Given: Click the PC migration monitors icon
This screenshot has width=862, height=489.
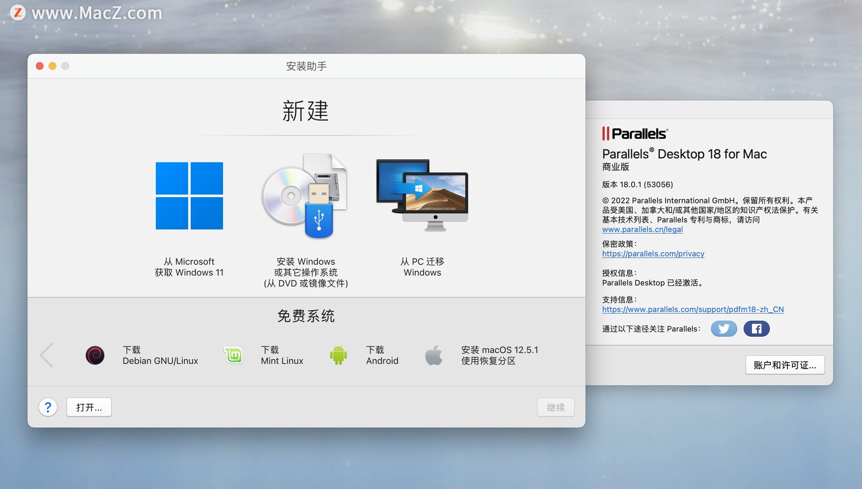Looking at the screenshot, I should pyautogui.click(x=422, y=195).
